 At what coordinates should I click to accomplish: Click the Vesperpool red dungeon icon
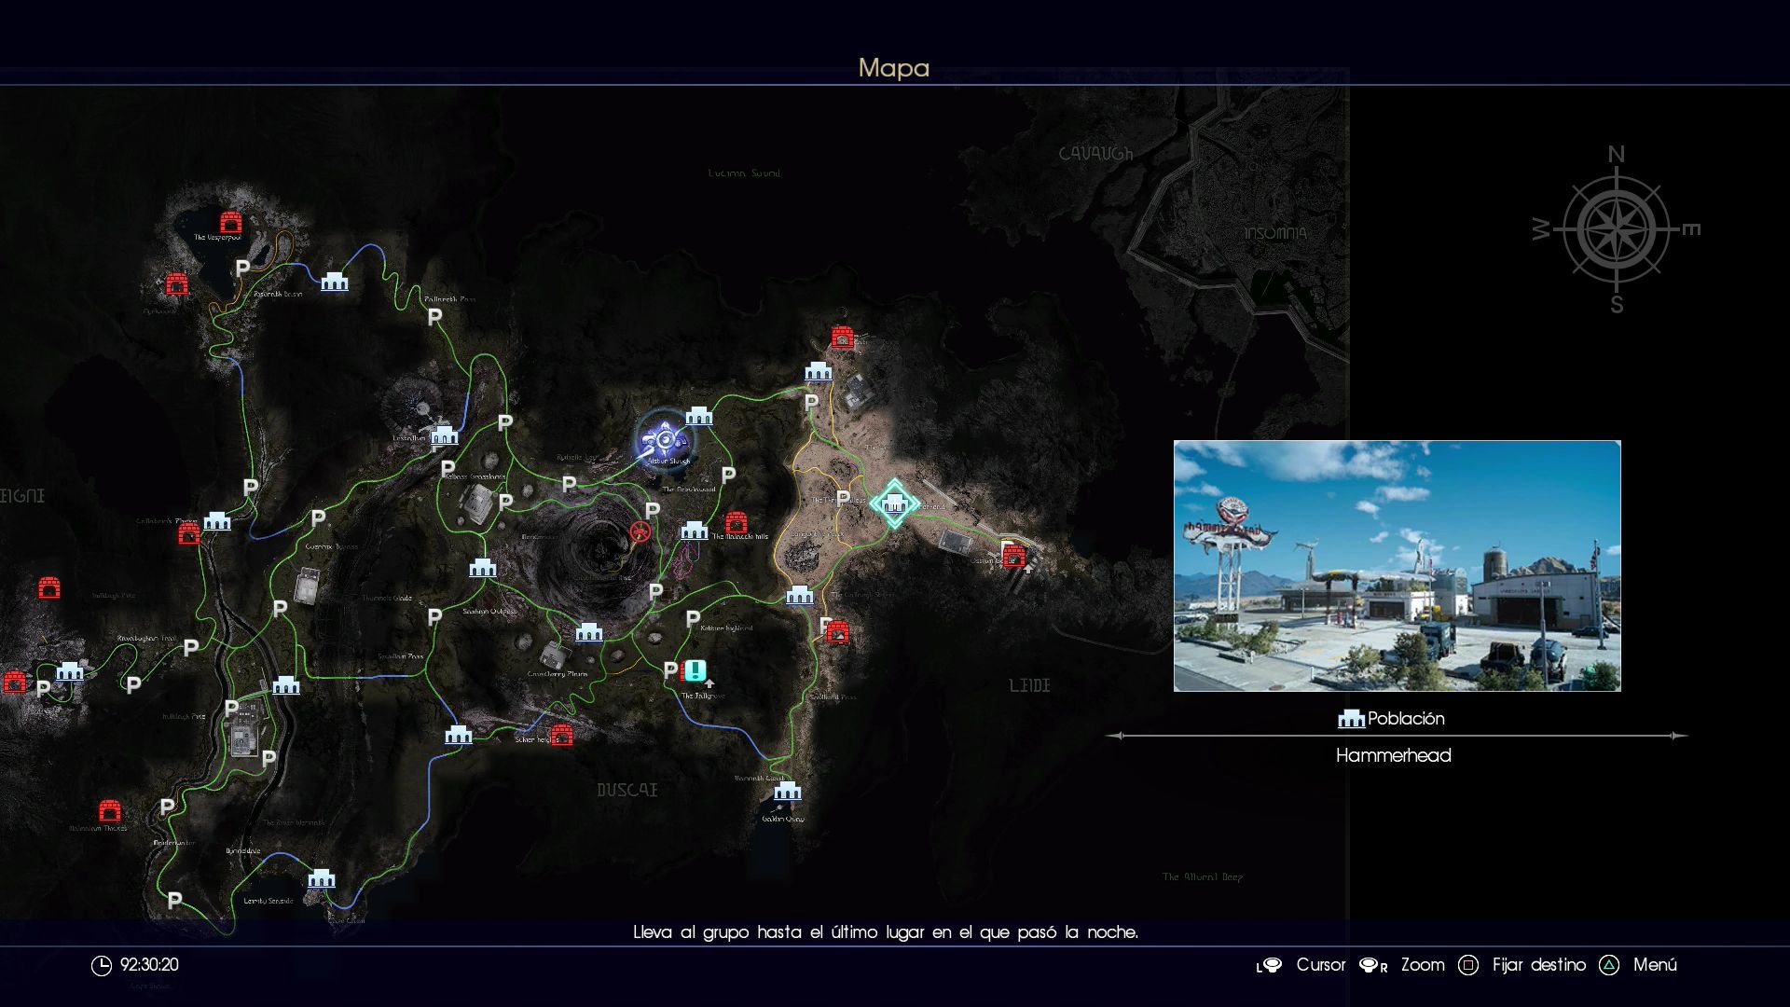230,222
